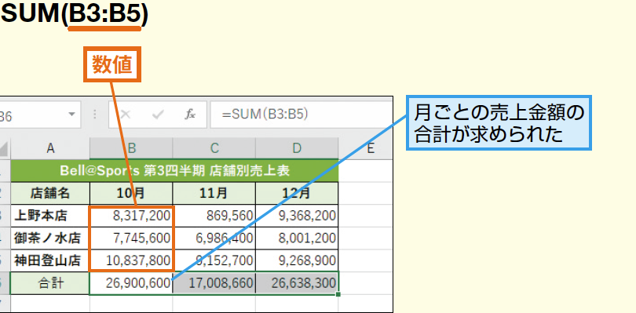
Task: Select the 11月 header cell
Action: tap(214, 194)
